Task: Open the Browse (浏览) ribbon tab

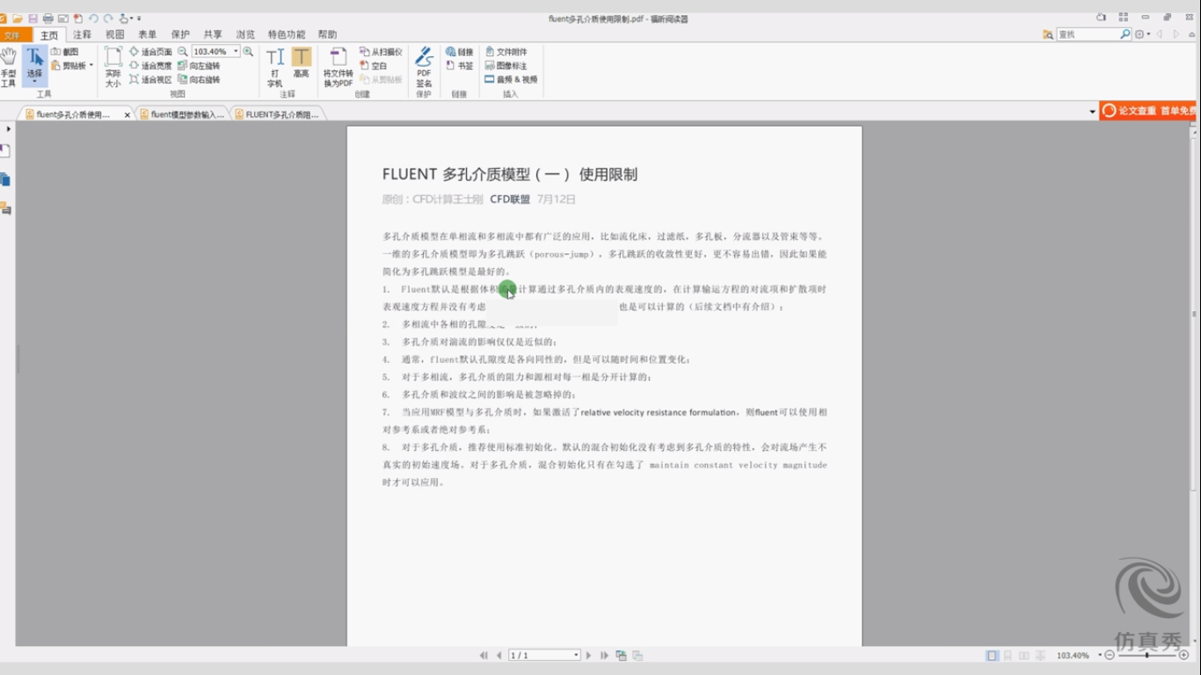Action: point(245,34)
